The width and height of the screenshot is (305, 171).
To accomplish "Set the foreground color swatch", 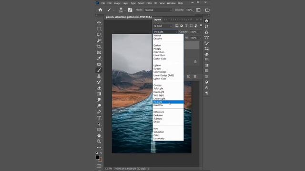I will tap(97, 157).
